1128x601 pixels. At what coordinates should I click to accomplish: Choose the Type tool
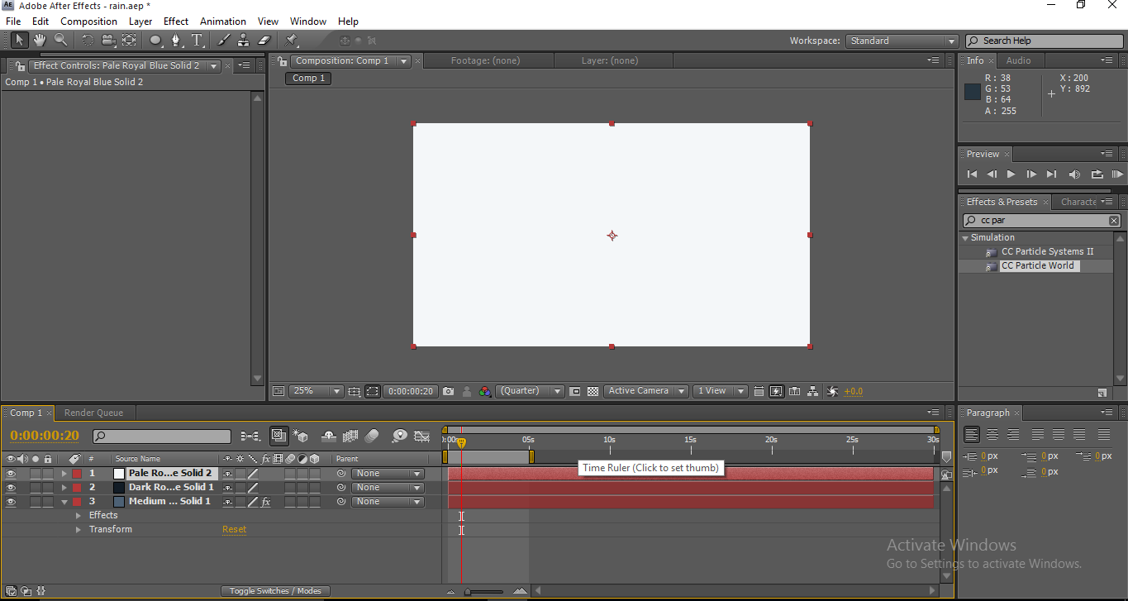(x=197, y=40)
